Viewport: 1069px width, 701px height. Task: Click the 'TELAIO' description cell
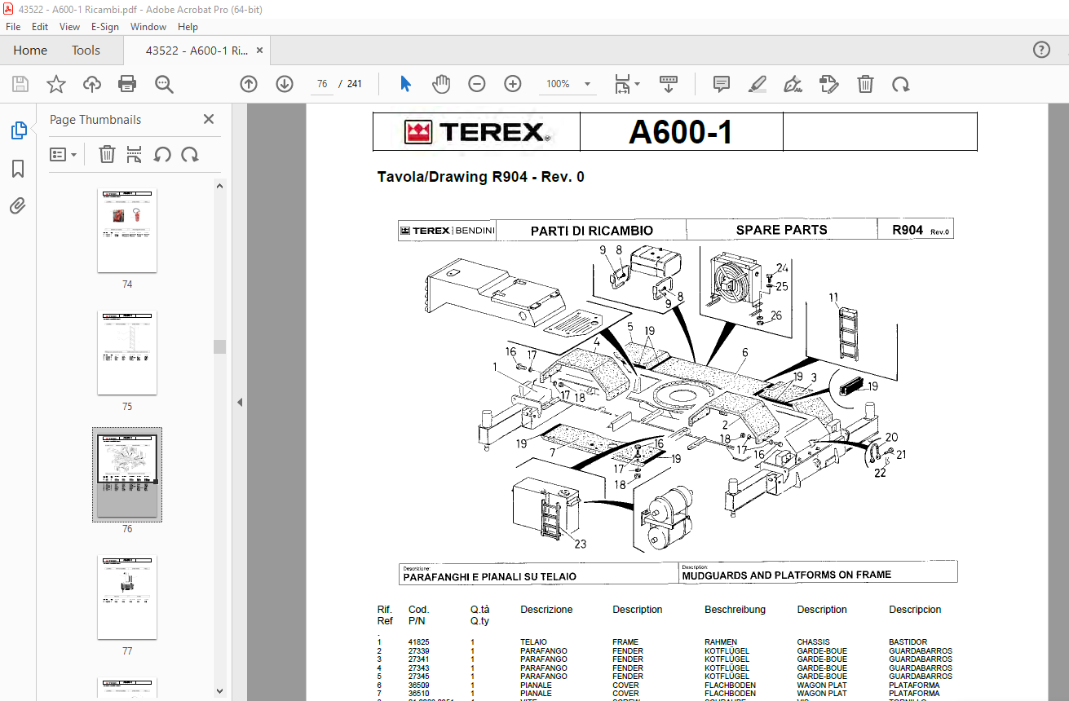tap(533, 642)
